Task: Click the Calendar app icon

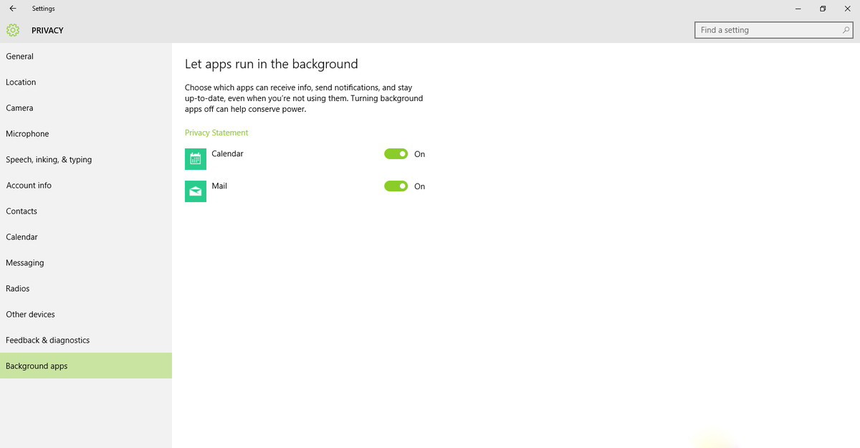Action: click(x=196, y=159)
